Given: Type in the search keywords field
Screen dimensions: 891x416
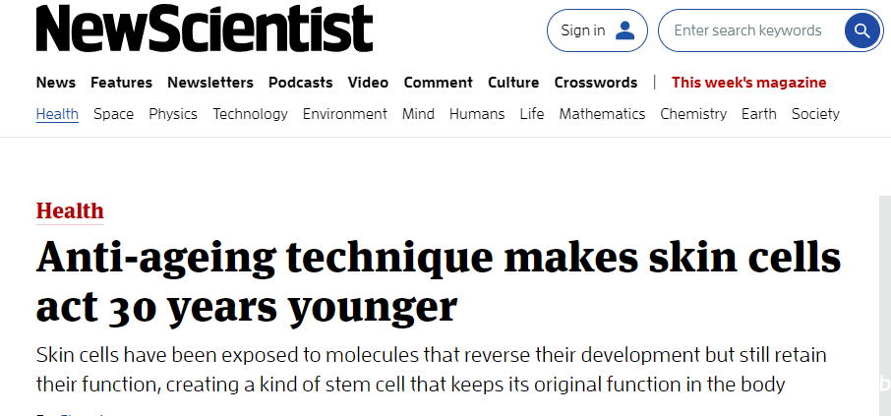Looking at the screenshot, I should (x=747, y=30).
